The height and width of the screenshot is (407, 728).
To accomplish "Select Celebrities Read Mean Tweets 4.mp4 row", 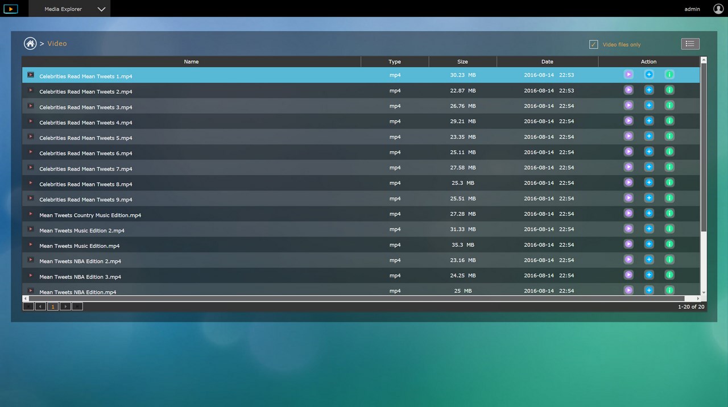I will click(361, 121).
